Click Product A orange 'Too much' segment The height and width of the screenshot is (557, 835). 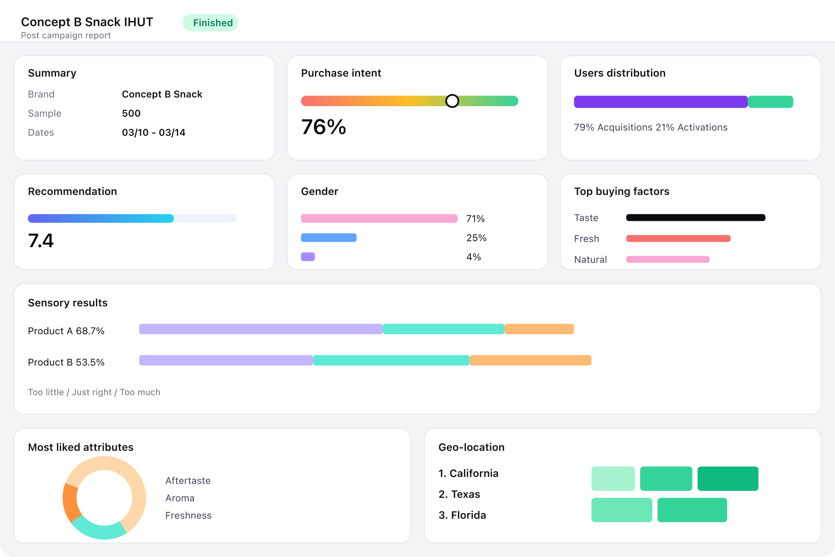point(539,329)
